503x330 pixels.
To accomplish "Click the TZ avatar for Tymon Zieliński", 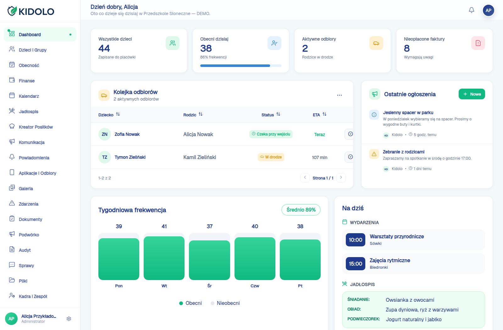I will (x=105, y=157).
